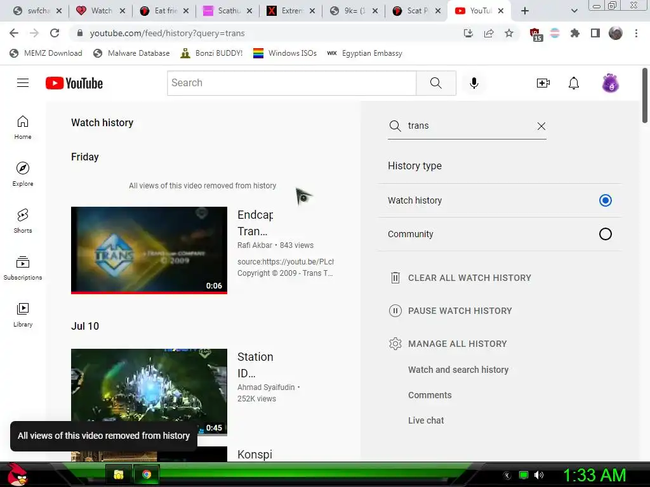Viewport: 650px width, 487px height.
Task: Open the Windows ISOs bookmark
Action: pos(285,53)
